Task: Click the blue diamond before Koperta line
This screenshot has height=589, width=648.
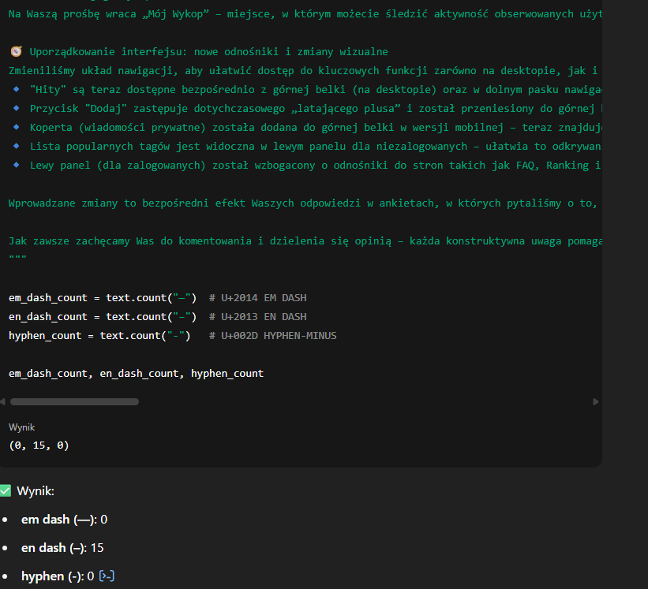Action: point(17,128)
